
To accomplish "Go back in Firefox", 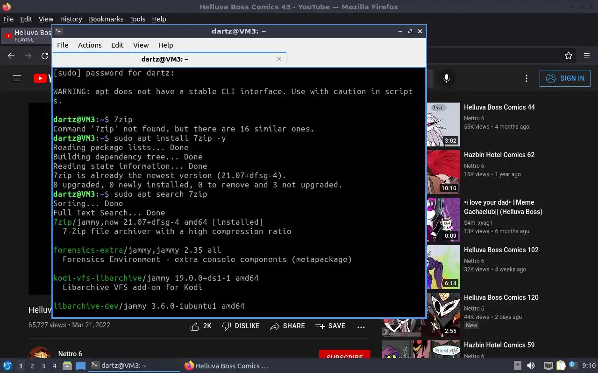I will point(11,55).
